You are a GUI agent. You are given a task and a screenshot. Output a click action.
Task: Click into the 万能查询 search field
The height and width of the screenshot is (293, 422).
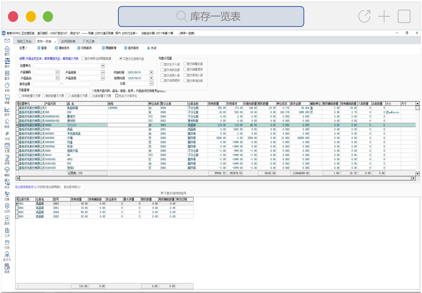(x=61, y=90)
